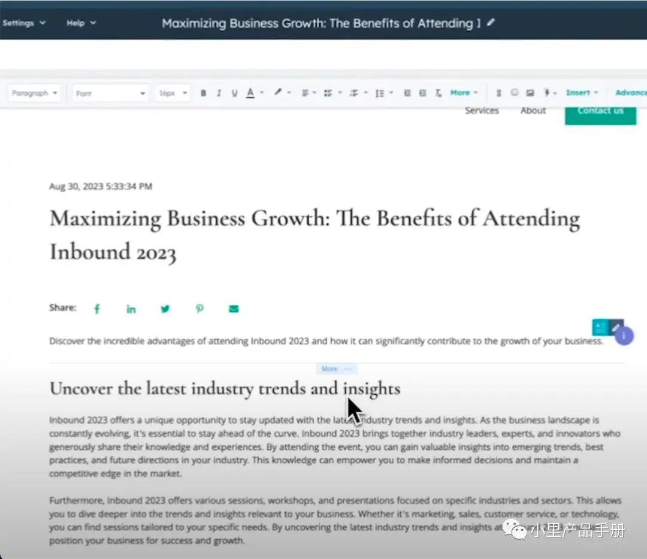This screenshot has height=559, width=647.
Task: Click the Read More separator tag
Action: 336,369
